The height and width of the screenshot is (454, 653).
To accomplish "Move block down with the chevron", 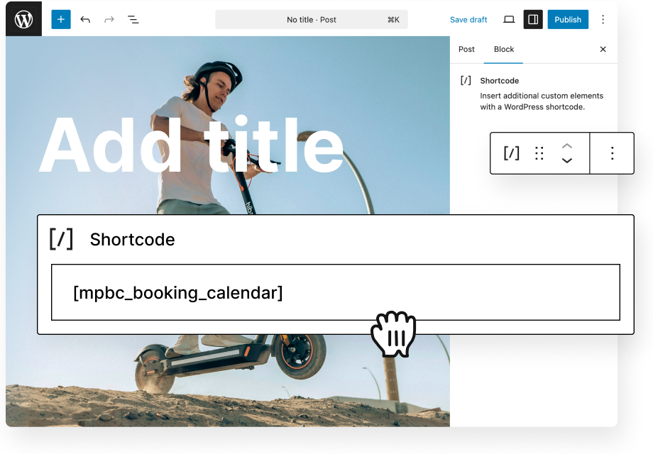I will click(567, 161).
